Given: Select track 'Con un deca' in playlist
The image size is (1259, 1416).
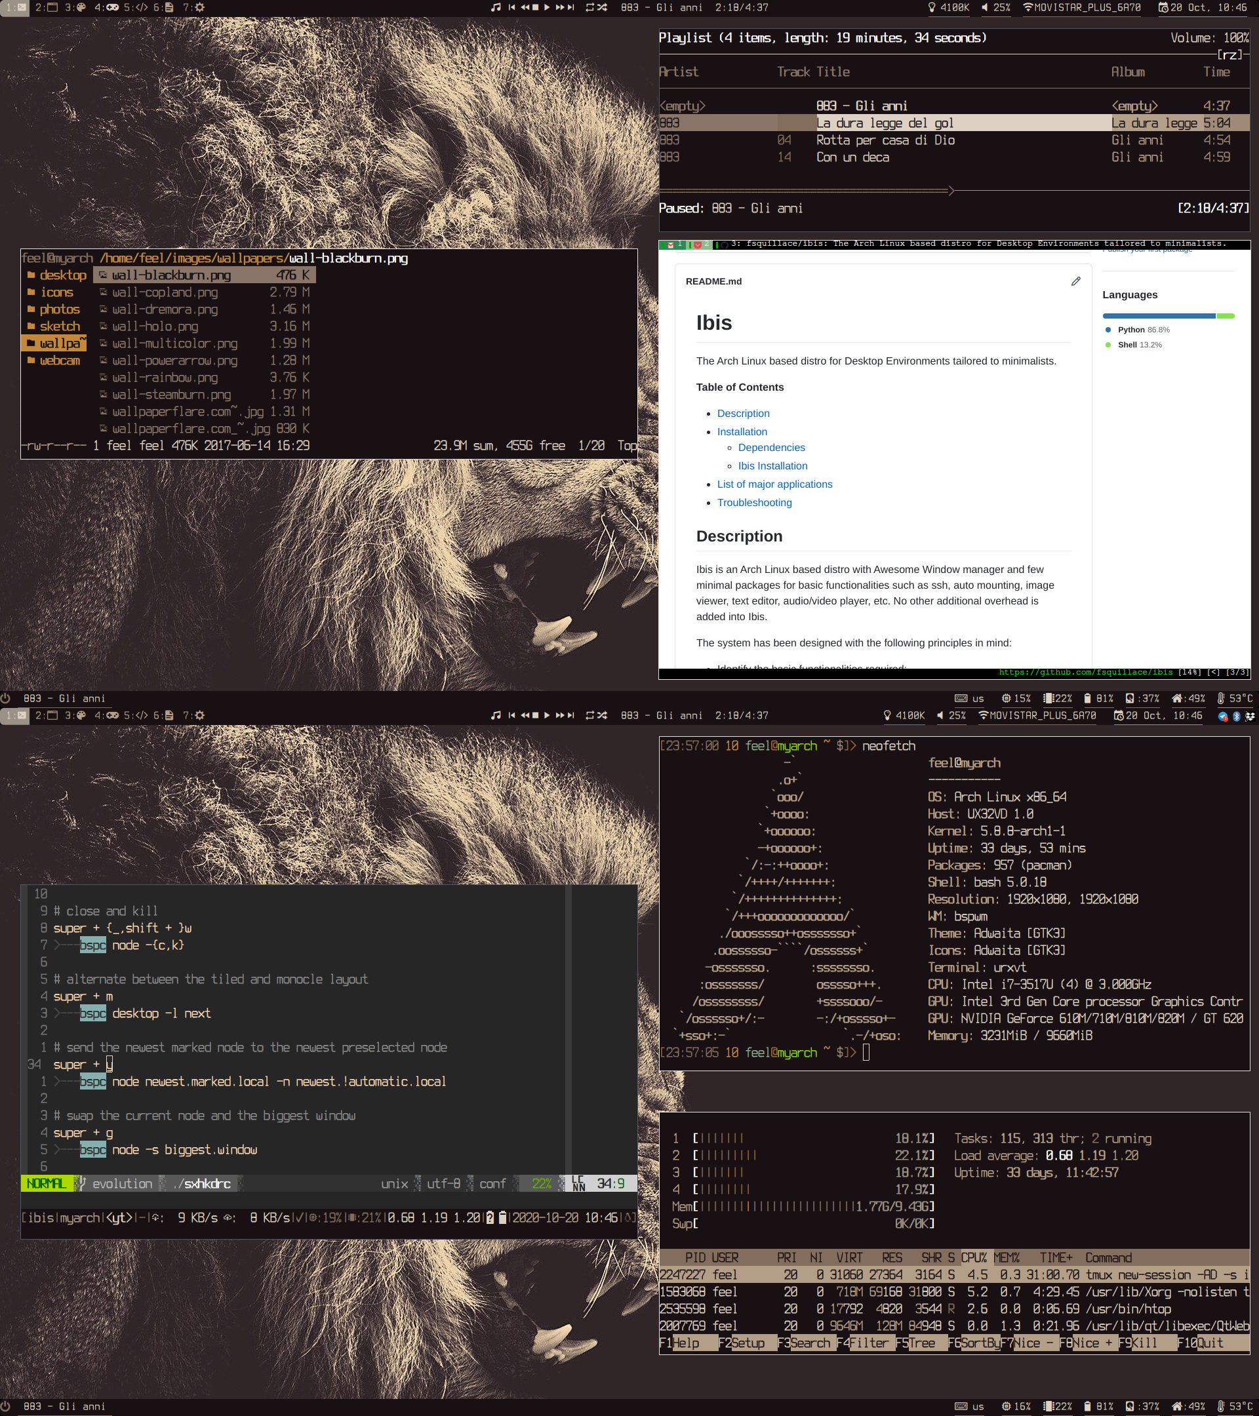Looking at the screenshot, I should (954, 157).
